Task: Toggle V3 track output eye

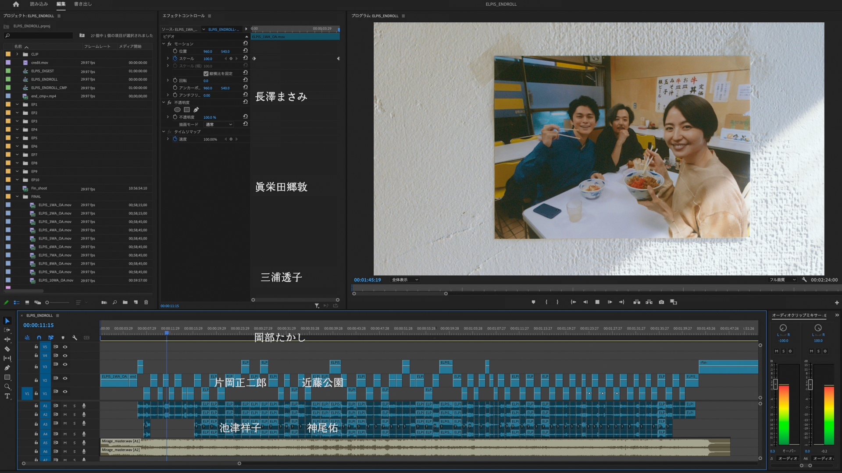Action: [x=65, y=364]
